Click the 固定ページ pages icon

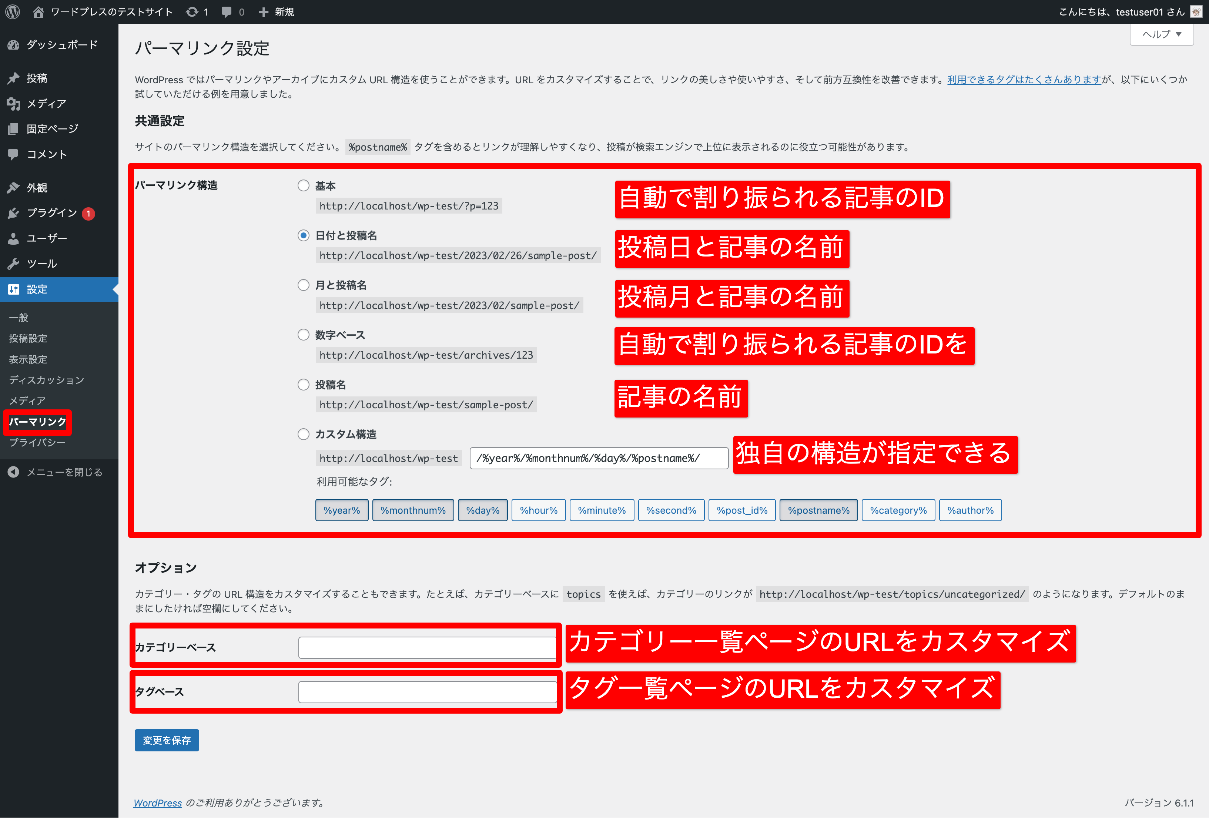tap(14, 128)
